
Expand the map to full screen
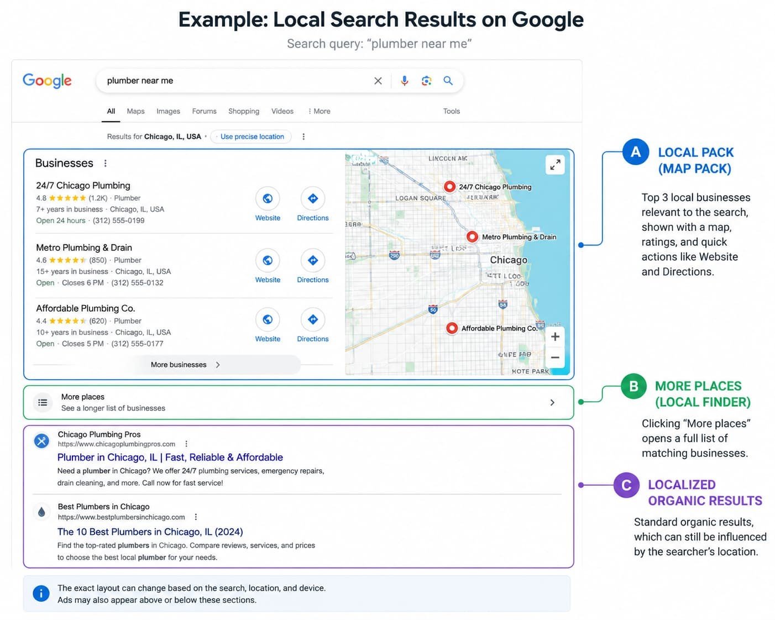coord(555,165)
